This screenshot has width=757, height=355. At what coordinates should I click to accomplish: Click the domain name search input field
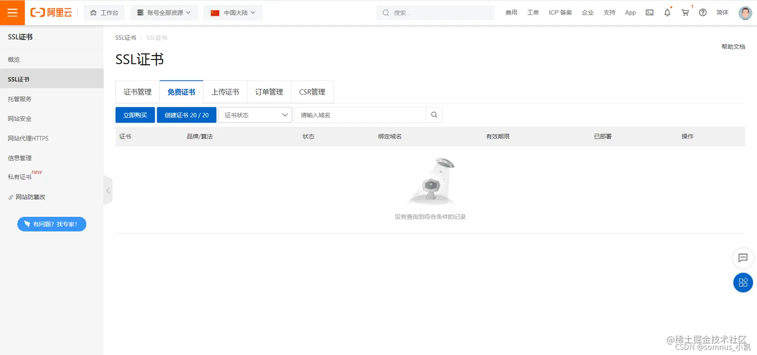coord(359,114)
